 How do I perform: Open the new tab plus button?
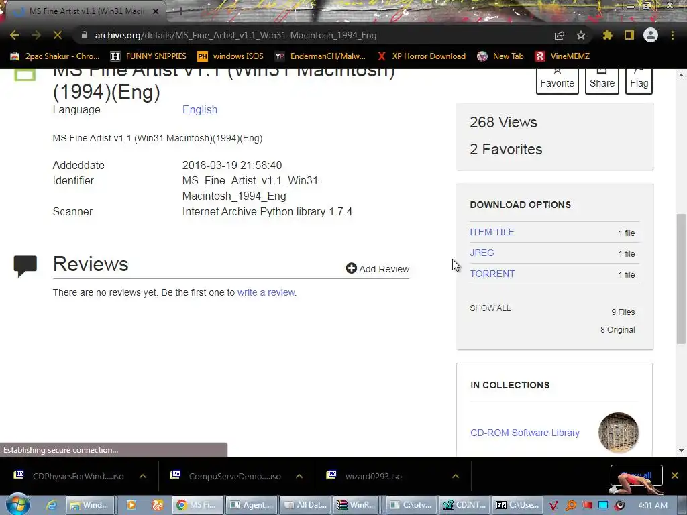point(180,11)
